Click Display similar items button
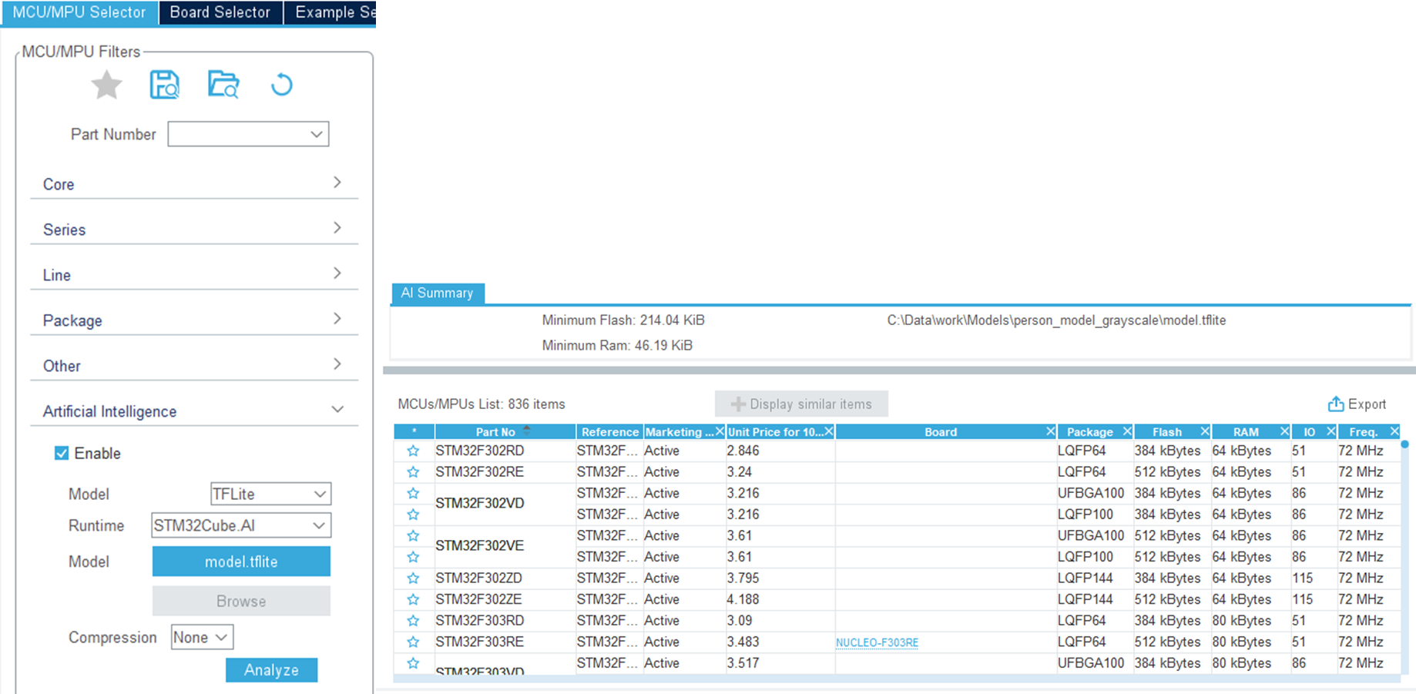 pyautogui.click(x=801, y=404)
